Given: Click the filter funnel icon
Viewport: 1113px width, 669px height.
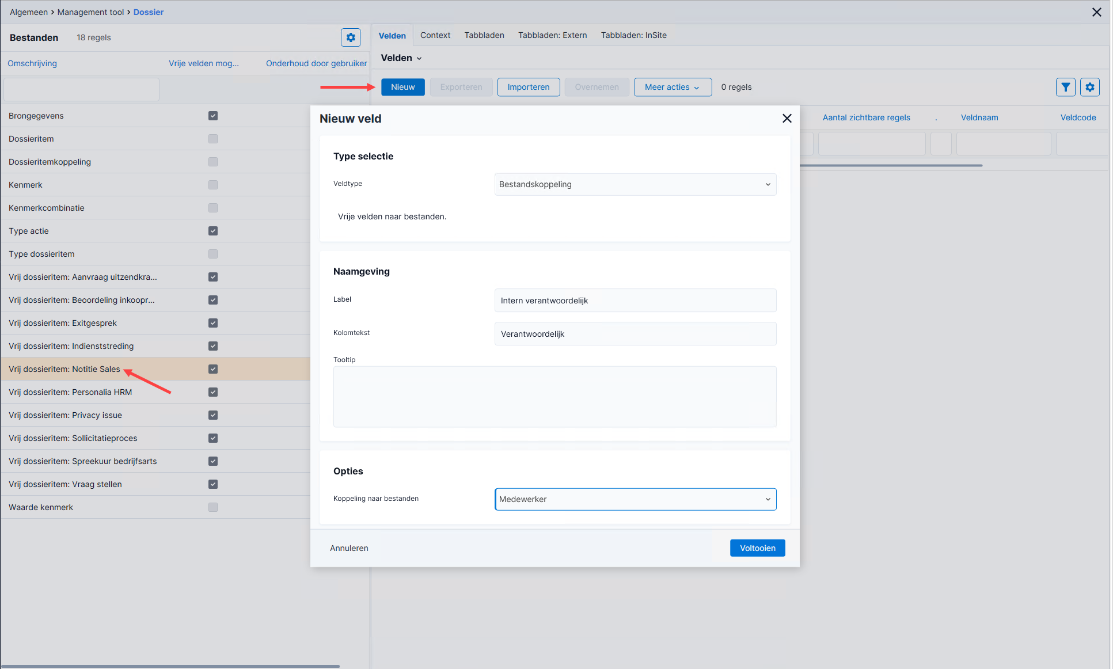Looking at the screenshot, I should [x=1066, y=87].
